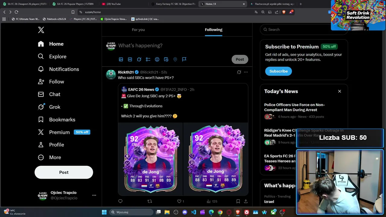Schedule the post with calendar icon
The image size is (386, 217).
[x=166, y=59]
